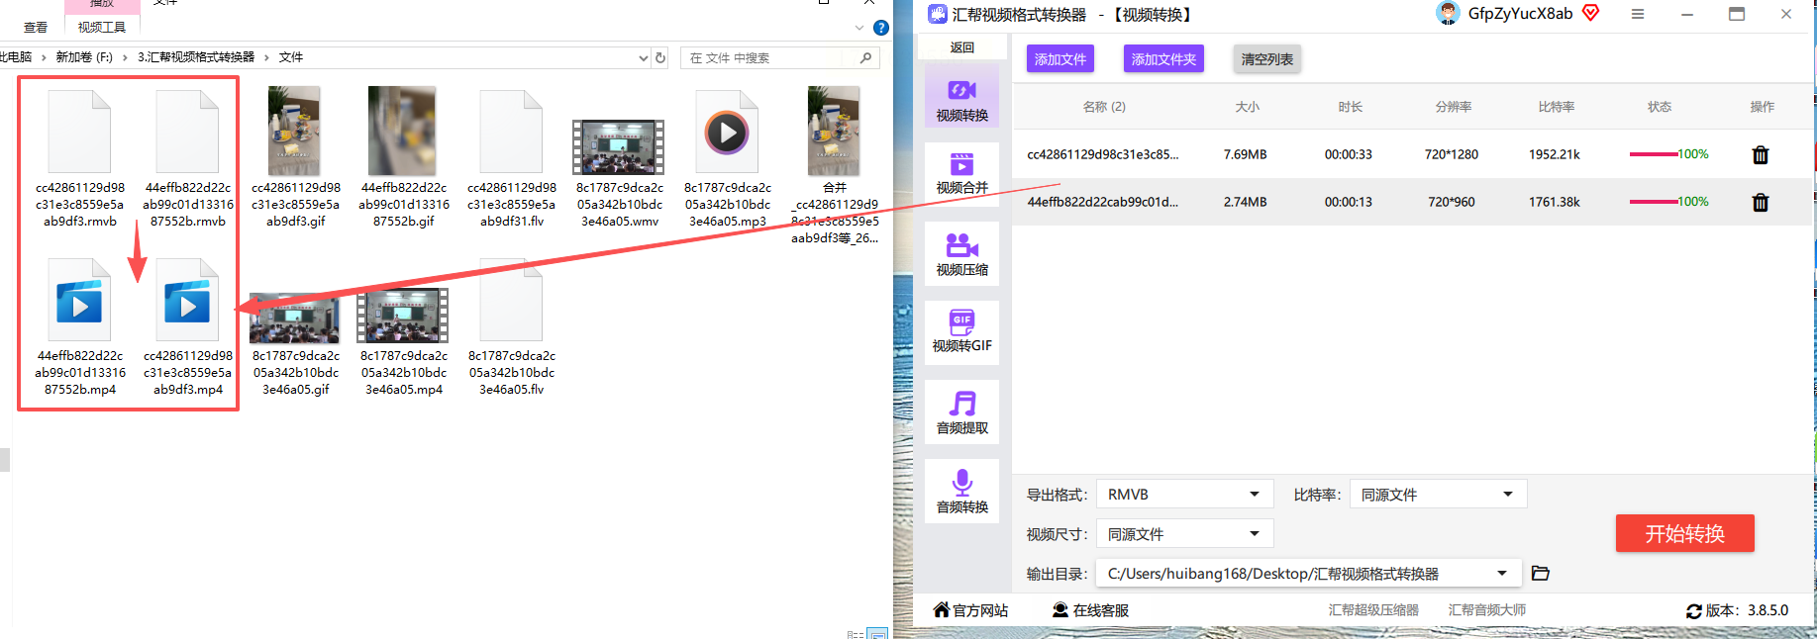Select the 8c1787c9dca2c05a342b10bdc3e46a05.mp4 thumbnail

(x=403, y=343)
